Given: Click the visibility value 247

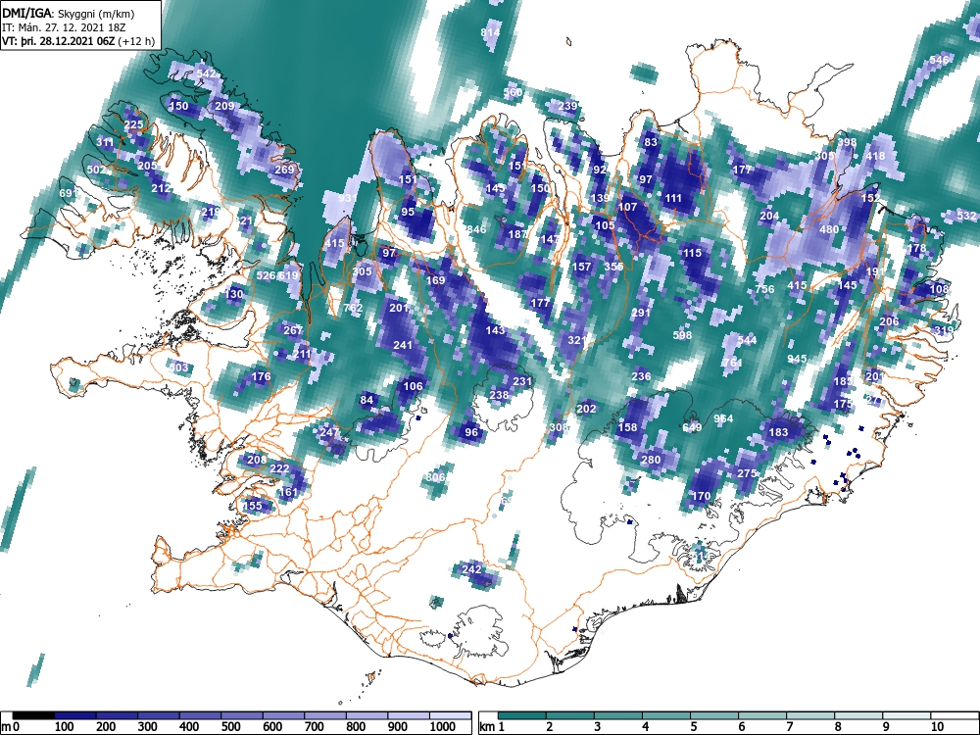Looking at the screenshot, I should (329, 432).
